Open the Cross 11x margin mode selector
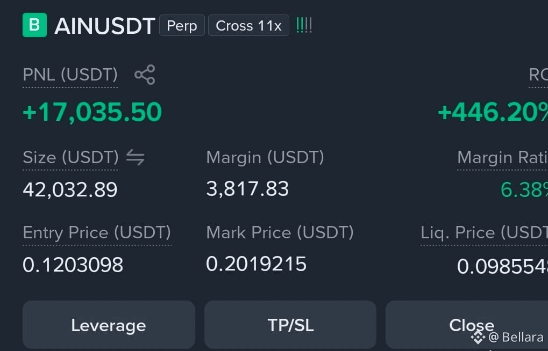The width and height of the screenshot is (548, 351). coord(248,25)
